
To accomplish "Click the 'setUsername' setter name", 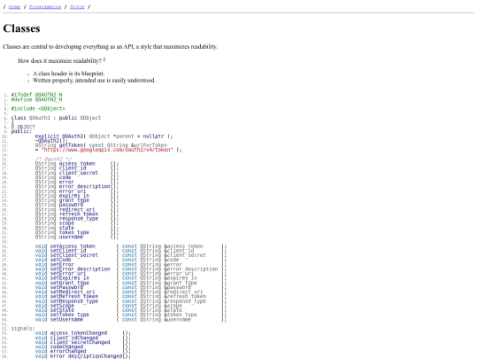I will [x=66, y=320].
